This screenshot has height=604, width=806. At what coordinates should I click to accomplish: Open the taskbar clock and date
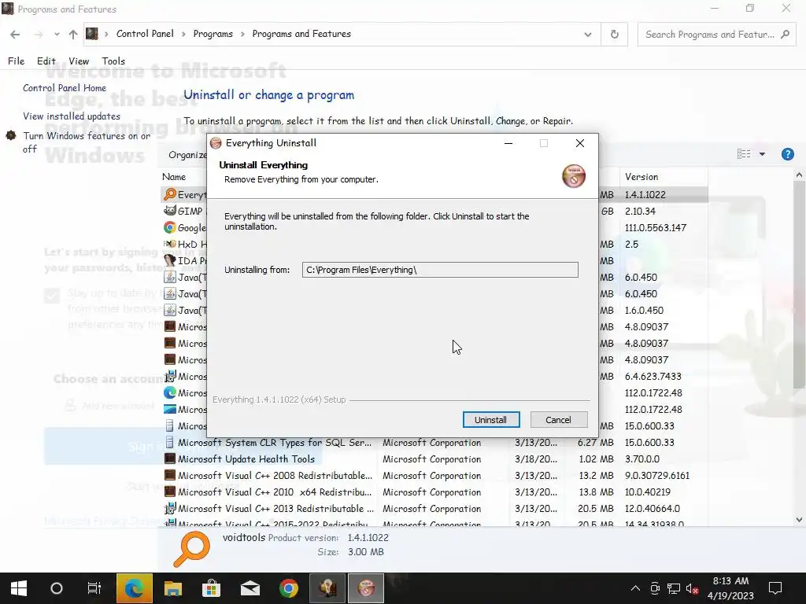tap(730, 588)
